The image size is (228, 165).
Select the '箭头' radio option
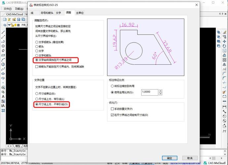(x=40, y=47)
